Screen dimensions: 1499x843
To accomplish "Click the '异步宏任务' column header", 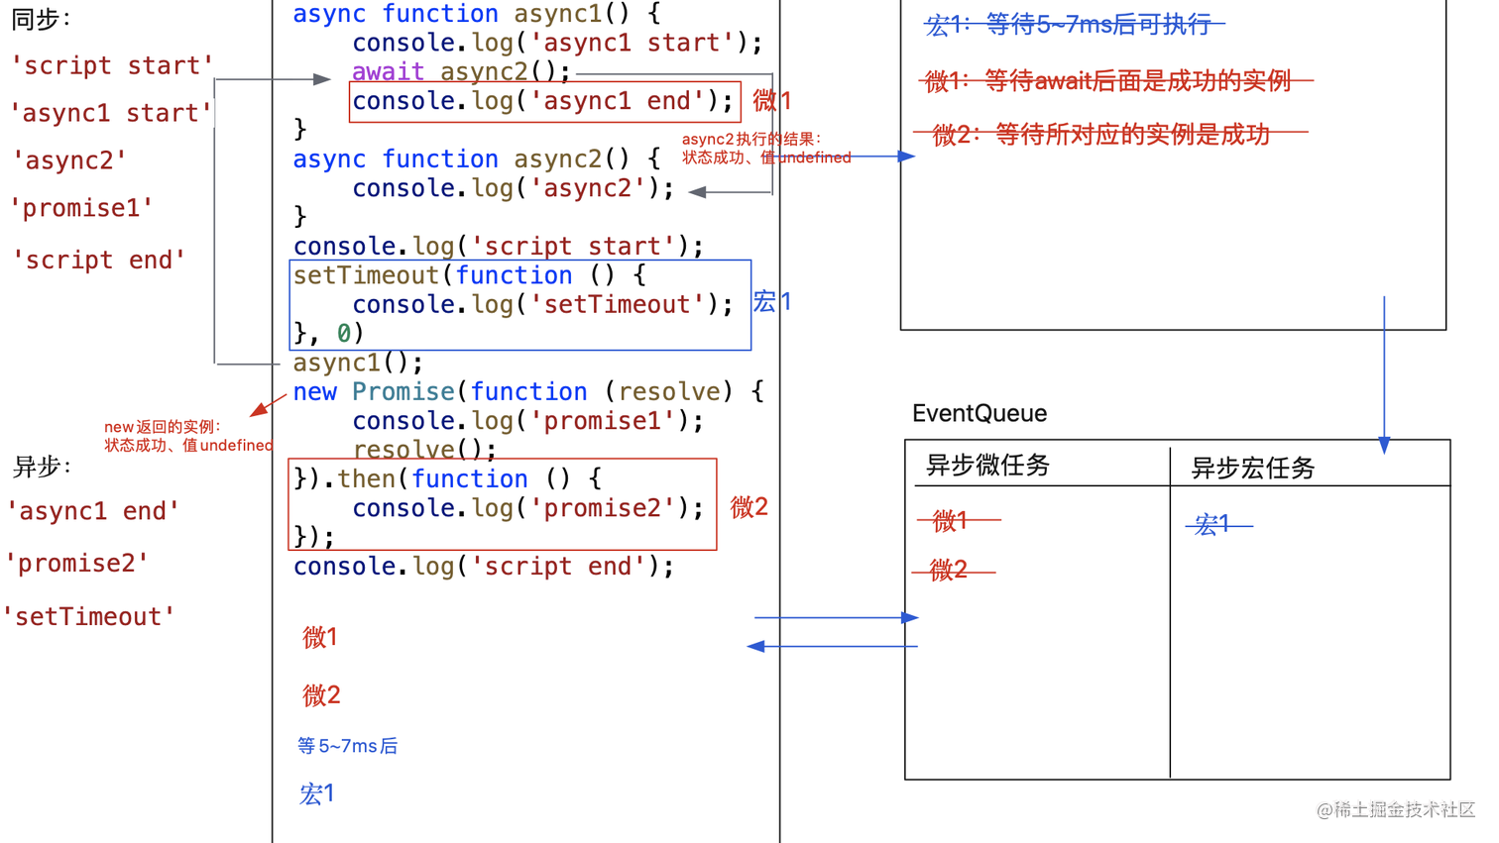I will click(x=1253, y=468).
